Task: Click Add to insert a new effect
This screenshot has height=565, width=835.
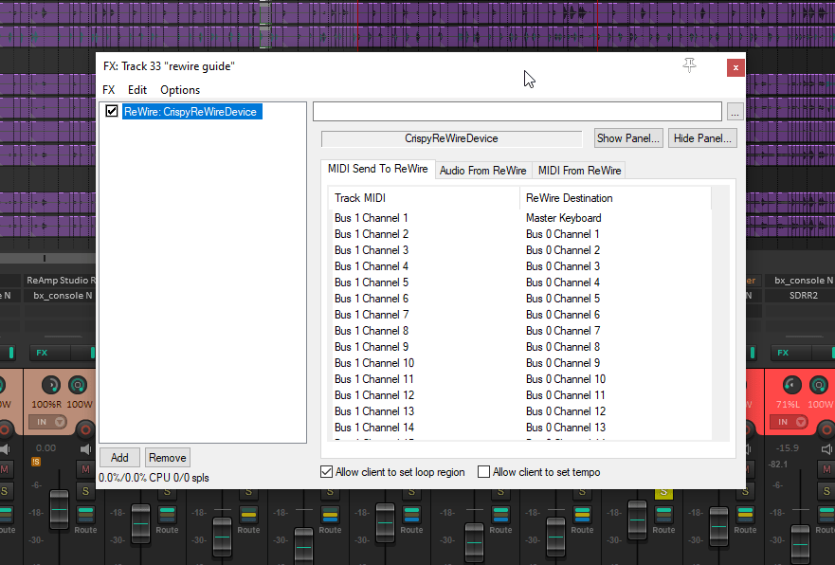Action: pos(119,457)
